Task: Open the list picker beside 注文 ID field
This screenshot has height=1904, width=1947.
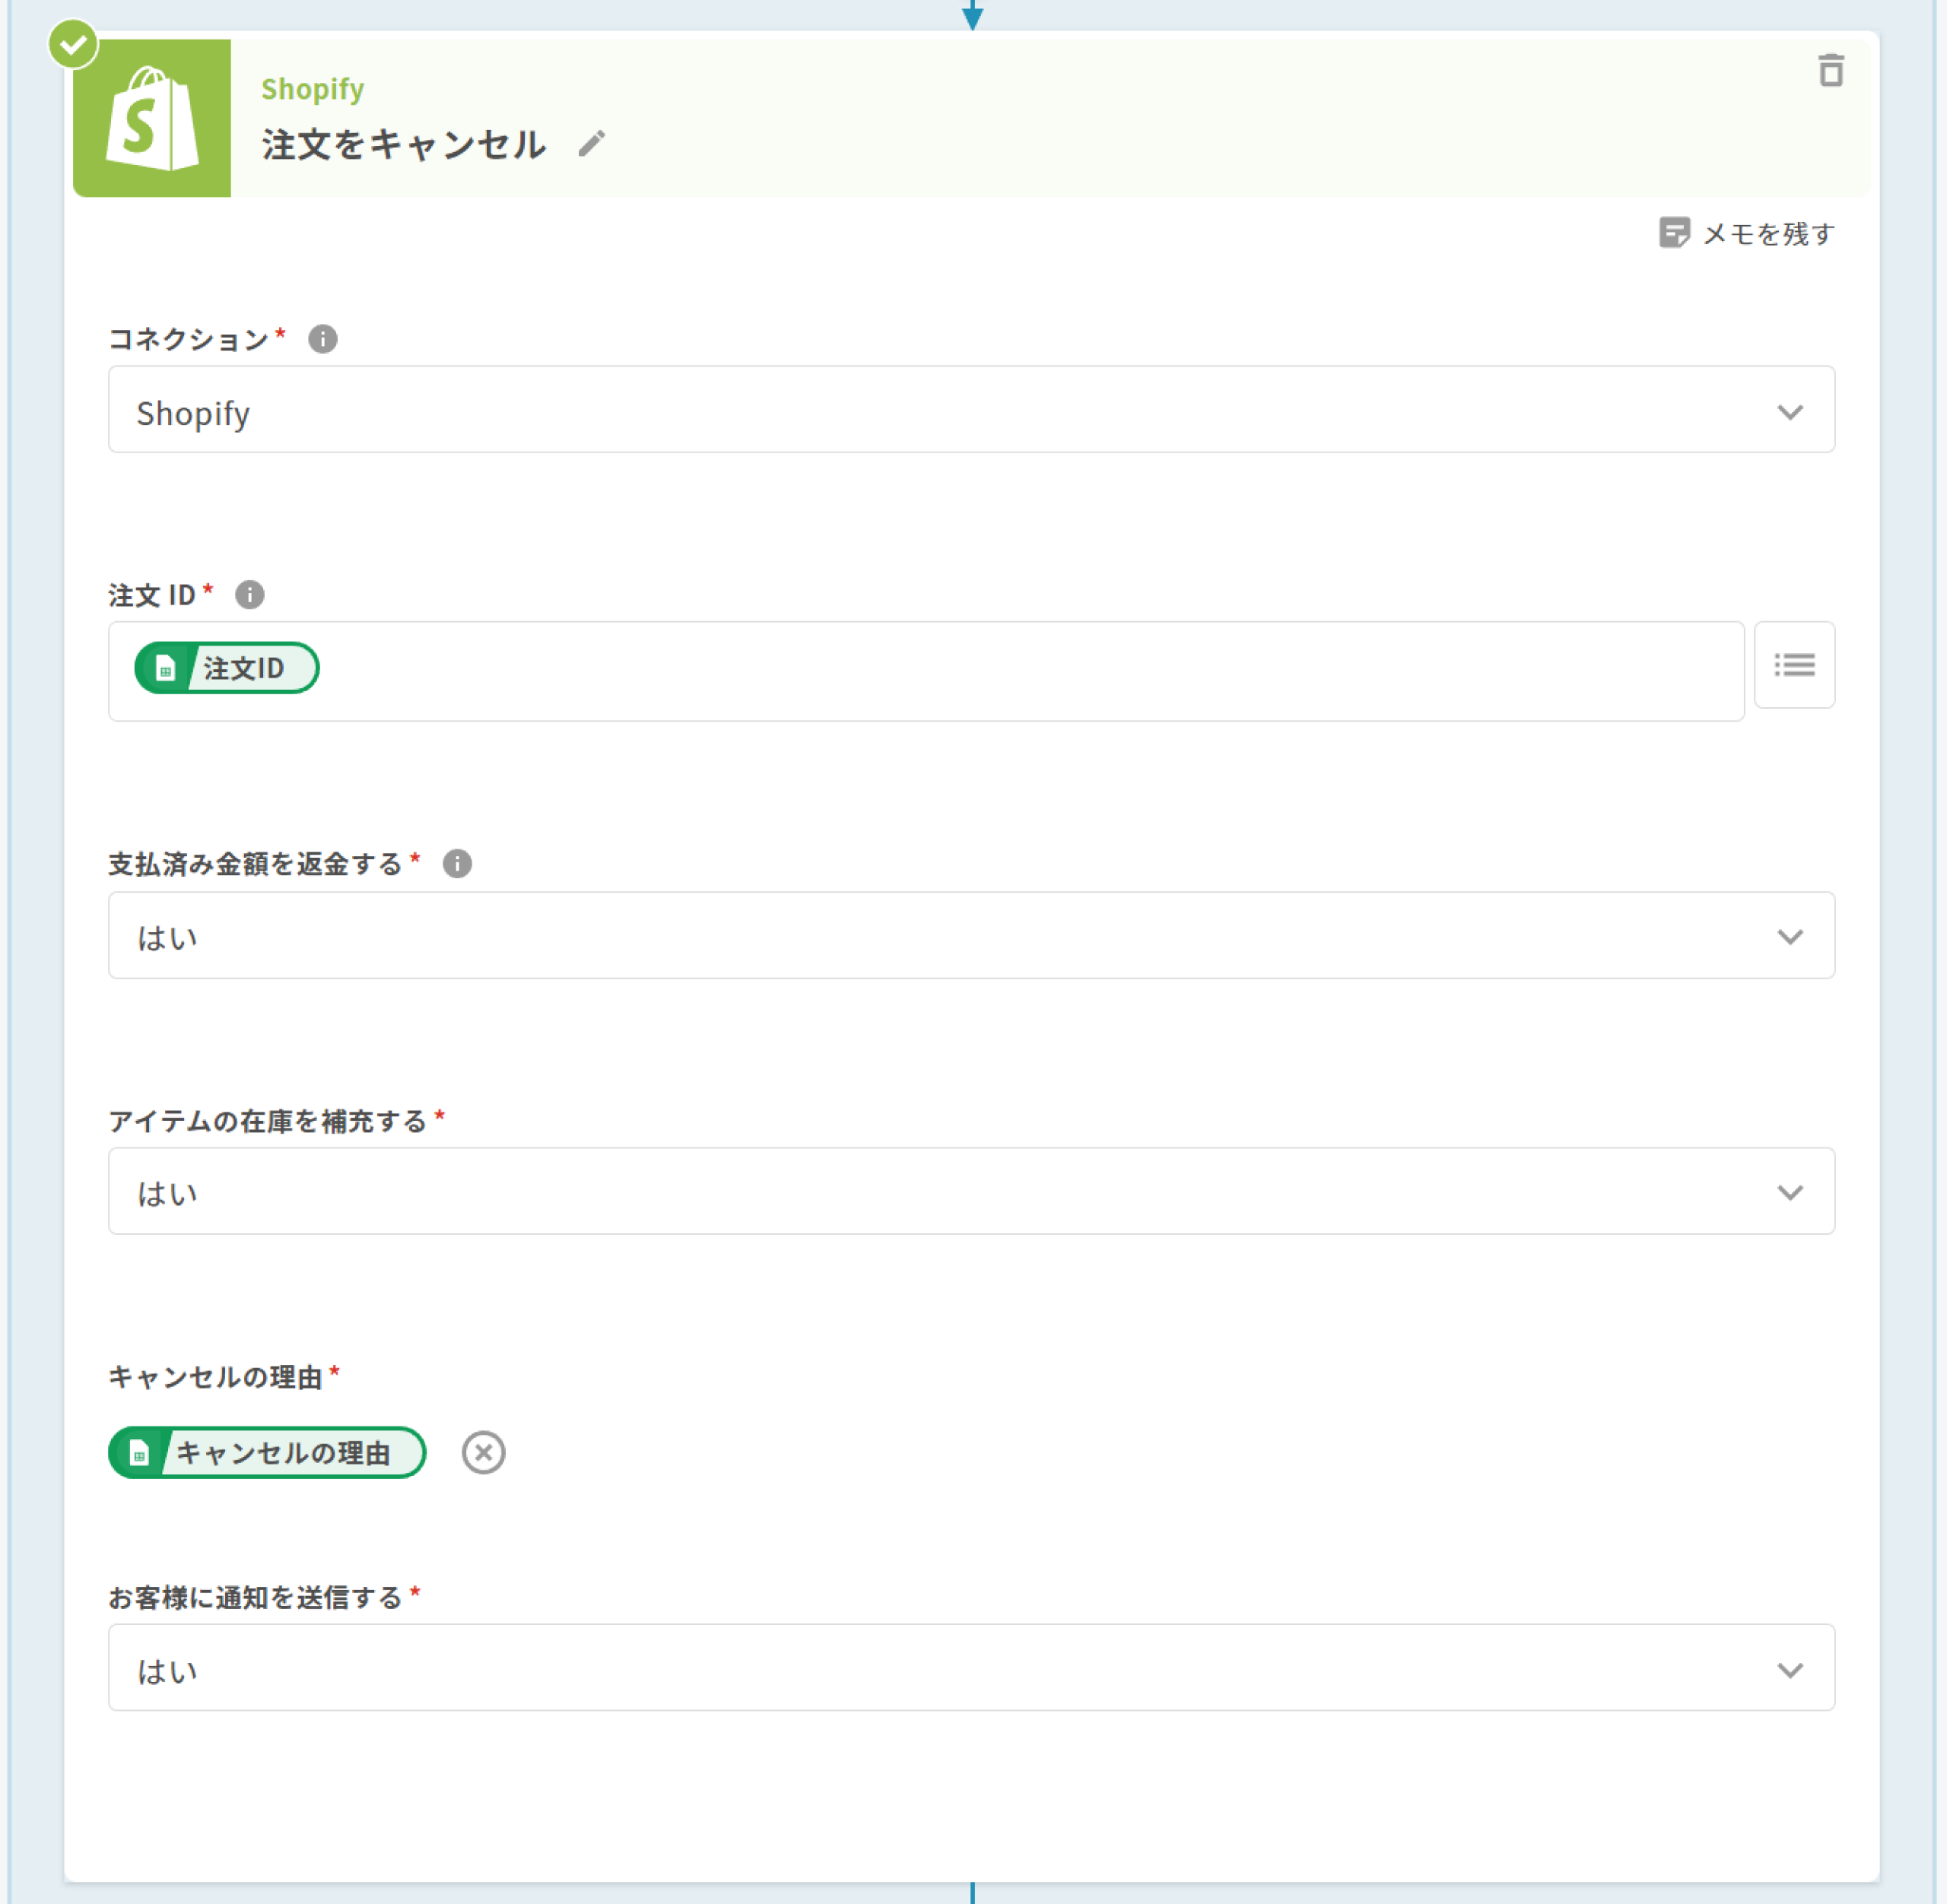Action: tap(1793, 665)
